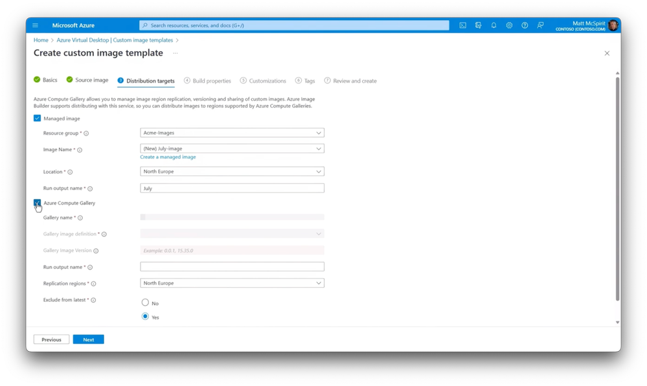Click info icon next to Resource group
This screenshot has height=386, width=647.
coord(86,133)
